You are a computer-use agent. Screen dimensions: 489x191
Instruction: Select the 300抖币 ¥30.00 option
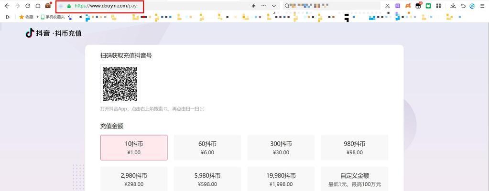click(x=281, y=148)
